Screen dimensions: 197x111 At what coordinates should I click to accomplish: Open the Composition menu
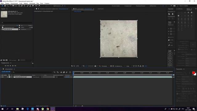tap(14, 3)
